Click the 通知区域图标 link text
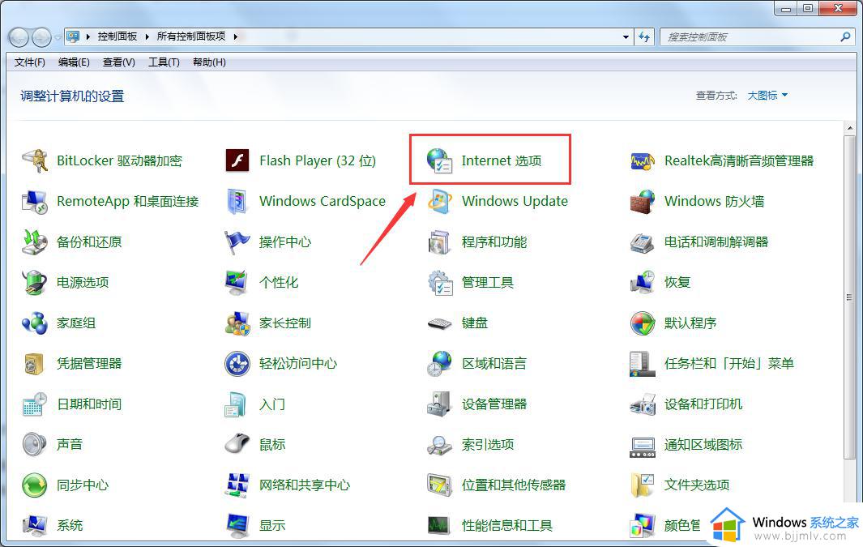 click(x=703, y=445)
